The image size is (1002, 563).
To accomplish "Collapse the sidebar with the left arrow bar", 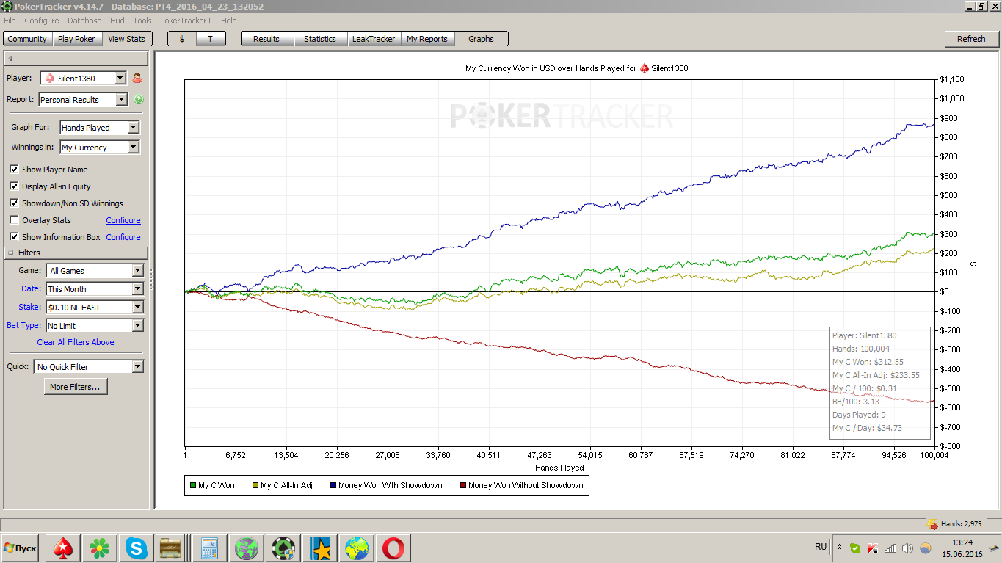I will click(x=76, y=58).
